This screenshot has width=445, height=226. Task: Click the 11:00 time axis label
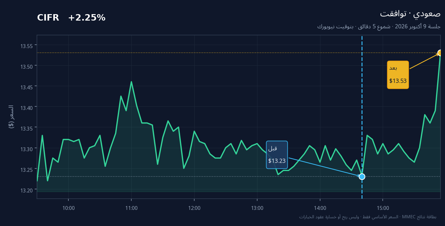click(x=131, y=208)
